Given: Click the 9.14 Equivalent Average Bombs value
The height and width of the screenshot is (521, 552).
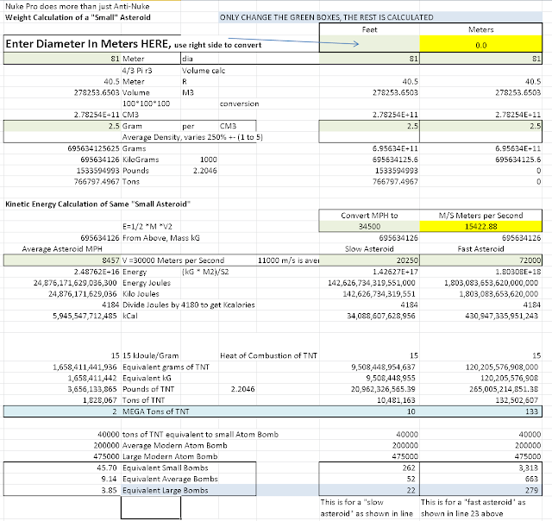Looking at the screenshot, I should pos(109,479).
